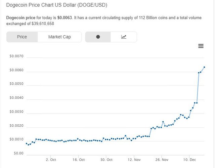Click the leftmost data point on the chart
Viewport: 215px width, 168px height.
(x=27, y=143)
